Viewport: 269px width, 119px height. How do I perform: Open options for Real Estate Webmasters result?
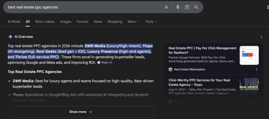[256, 69]
